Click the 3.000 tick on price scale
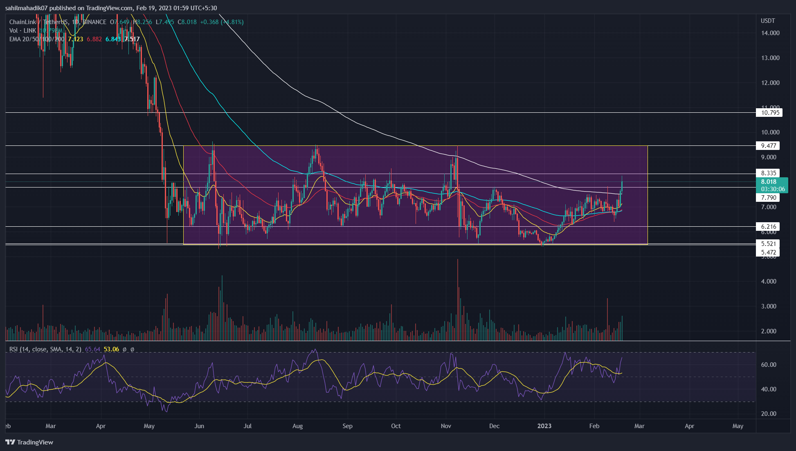The width and height of the screenshot is (796, 451). tap(769, 306)
